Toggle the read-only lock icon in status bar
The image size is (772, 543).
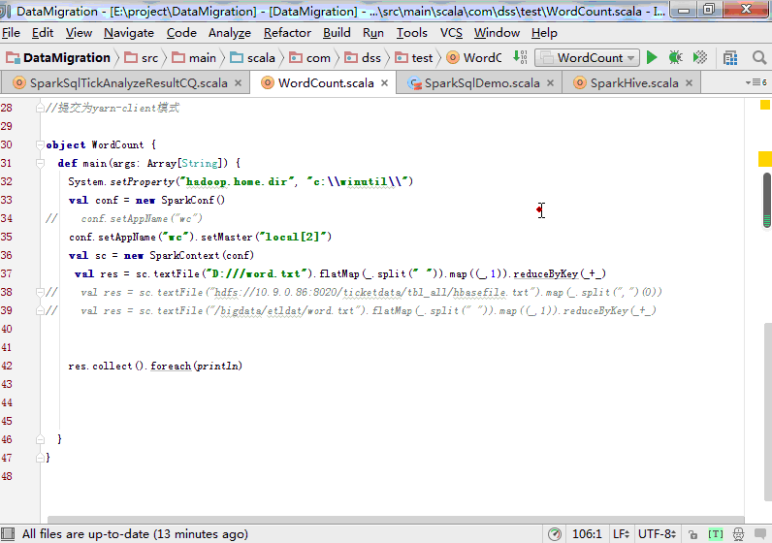(x=692, y=534)
